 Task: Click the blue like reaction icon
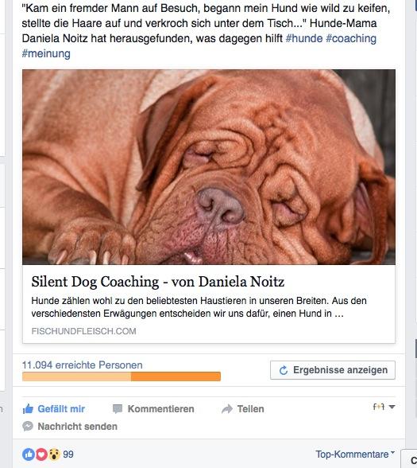point(29,454)
